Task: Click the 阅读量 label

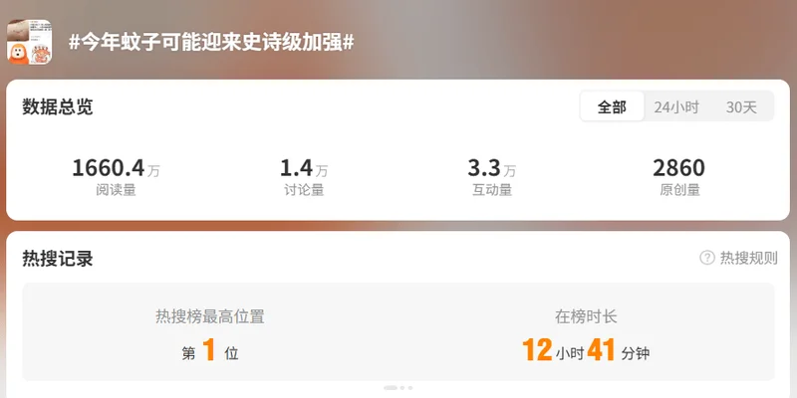Action: (x=116, y=190)
